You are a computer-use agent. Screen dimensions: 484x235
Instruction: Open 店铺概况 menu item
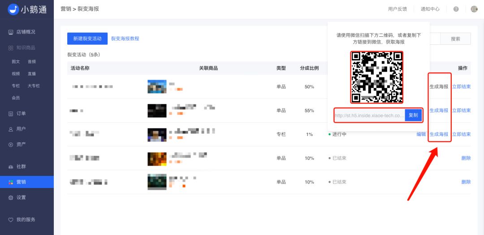coord(26,32)
